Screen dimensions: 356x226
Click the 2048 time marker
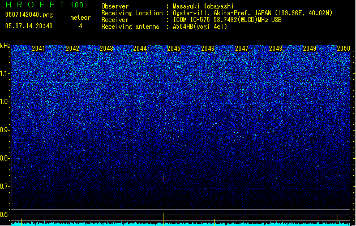coord(276,49)
